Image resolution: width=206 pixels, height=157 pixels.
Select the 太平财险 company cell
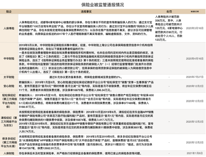pos(9,77)
